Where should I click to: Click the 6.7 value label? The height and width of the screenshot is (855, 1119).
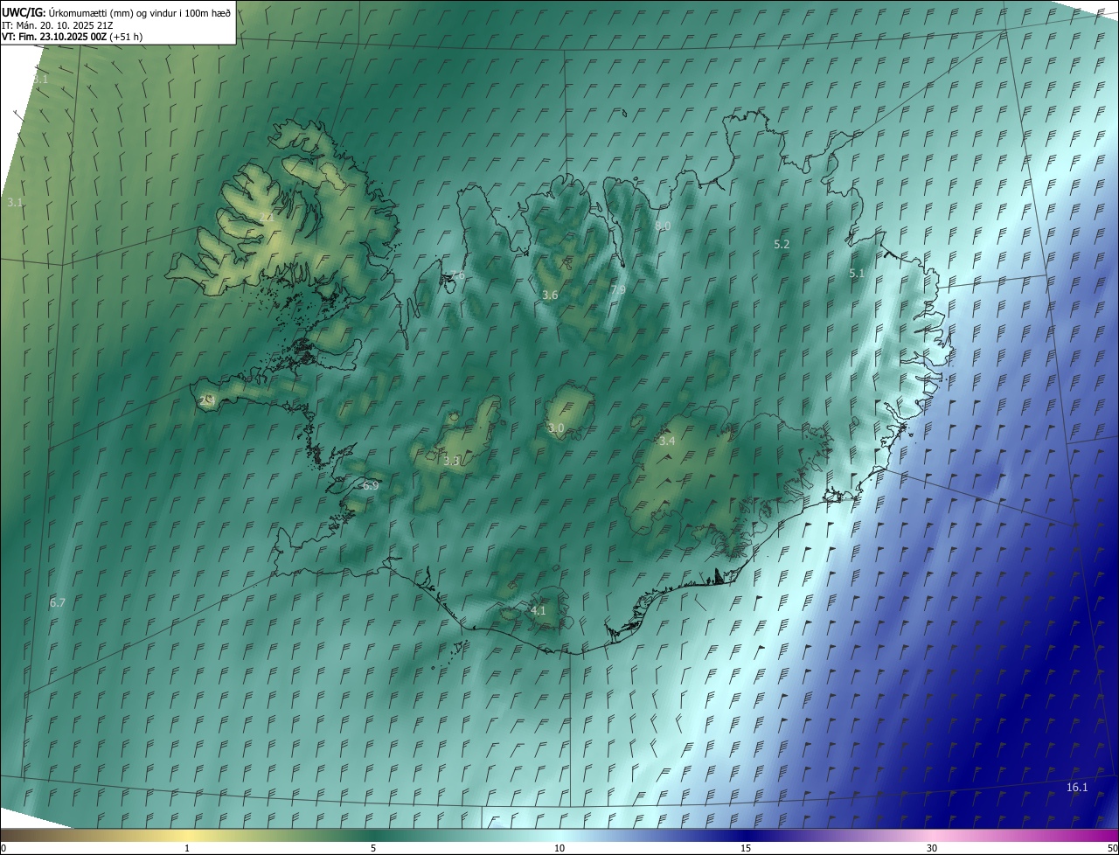point(58,602)
